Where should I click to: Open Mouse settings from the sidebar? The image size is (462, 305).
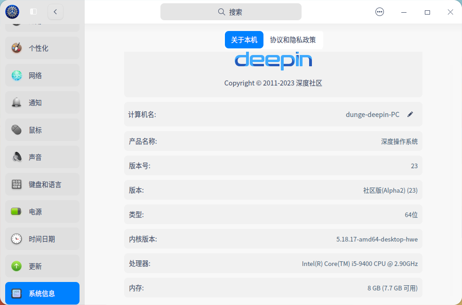(42, 130)
